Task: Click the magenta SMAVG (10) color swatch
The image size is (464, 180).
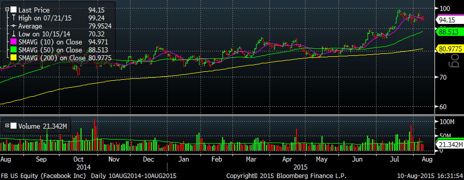Action: (14, 42)
